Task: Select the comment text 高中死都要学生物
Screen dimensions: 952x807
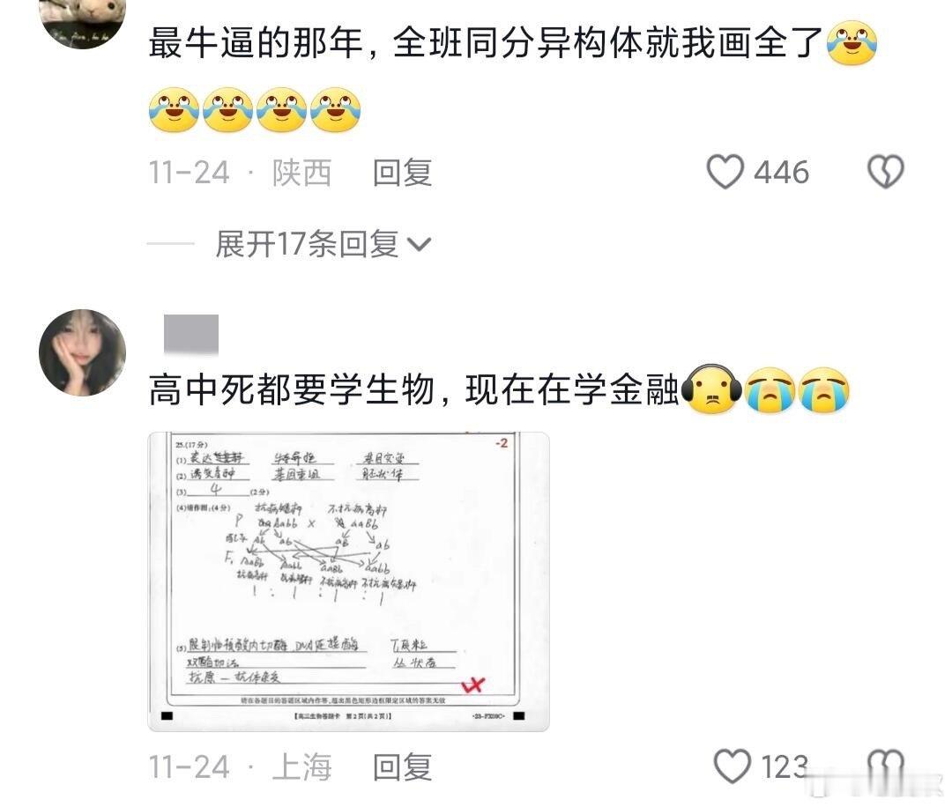Action: coord(292,389)
